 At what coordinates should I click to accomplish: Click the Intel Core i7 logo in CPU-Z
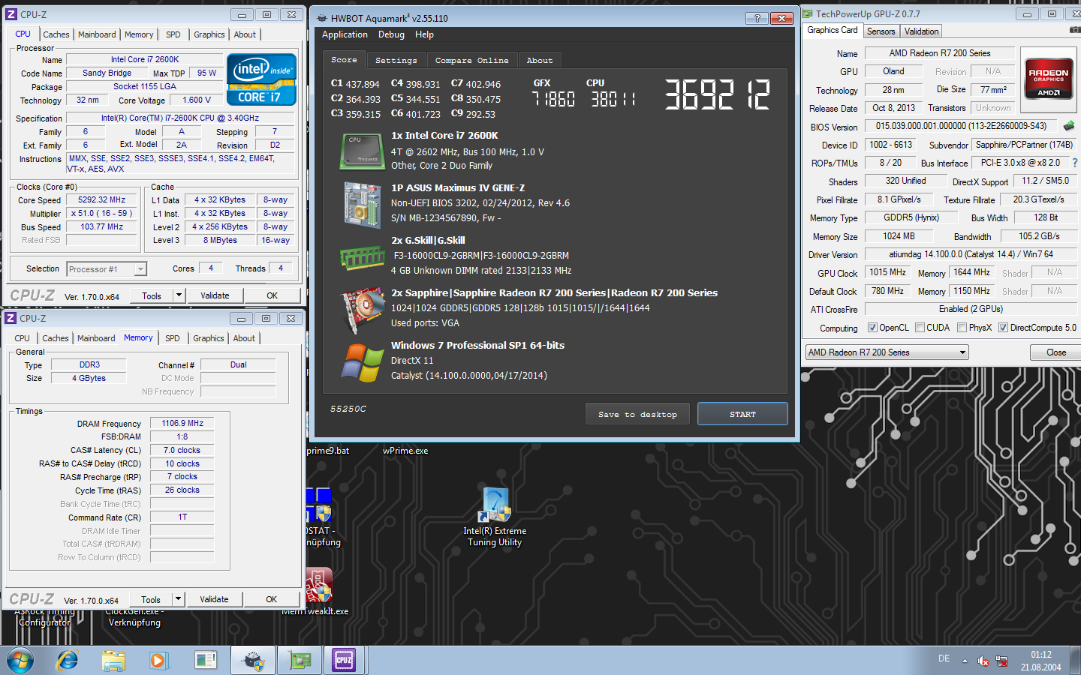(x=261, y=79)
